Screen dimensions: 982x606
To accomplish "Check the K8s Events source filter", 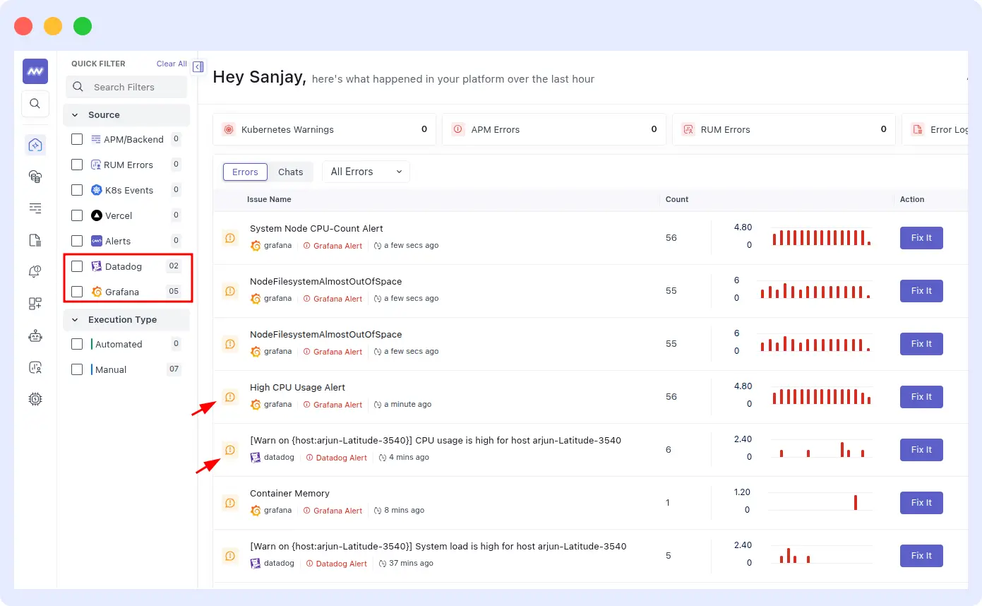I will click(77, 190).
